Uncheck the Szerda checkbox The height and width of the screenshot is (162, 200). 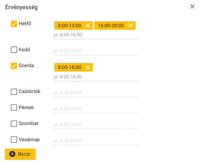coord(14,66)
